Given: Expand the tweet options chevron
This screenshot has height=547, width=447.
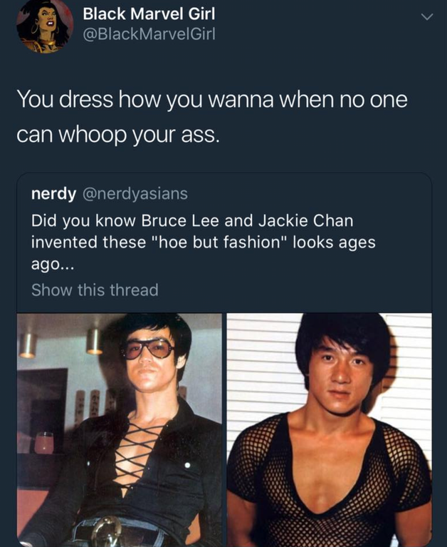Looking at the screenshot, I should click(x=427, y=16).
